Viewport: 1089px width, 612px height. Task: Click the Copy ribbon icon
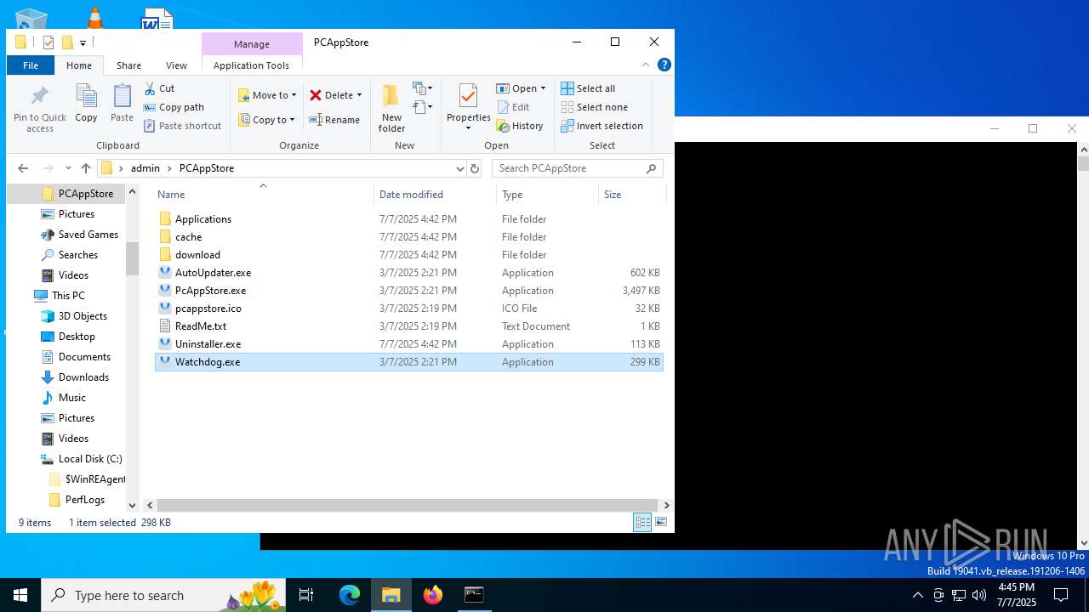point(86,104)
